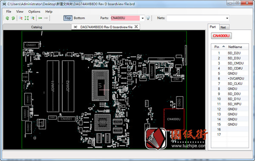Zoom in using the green magnifier icon
The height and width of the screenshot is (161, 255).
tap(33, 18)
